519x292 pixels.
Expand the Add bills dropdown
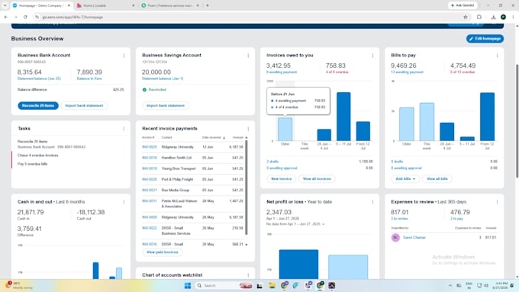[x=405, y=179]
